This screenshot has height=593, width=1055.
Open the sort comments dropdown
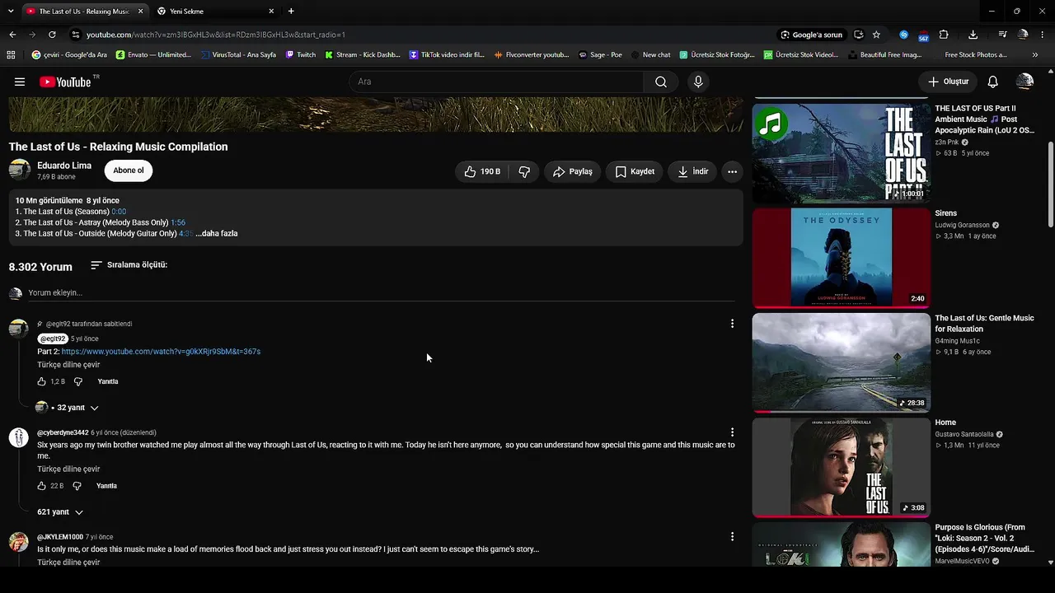click(129, 265)
